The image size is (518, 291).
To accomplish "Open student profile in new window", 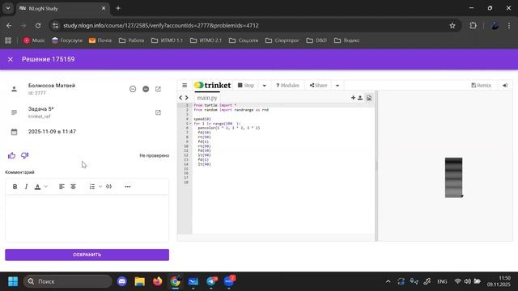I will pos(158,89).
